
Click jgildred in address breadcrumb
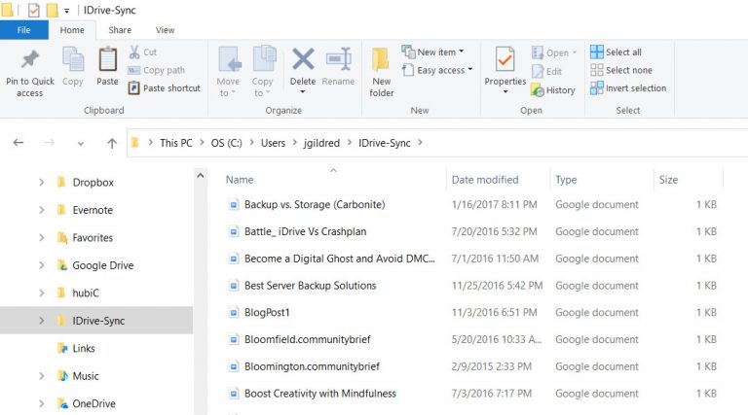321,143
